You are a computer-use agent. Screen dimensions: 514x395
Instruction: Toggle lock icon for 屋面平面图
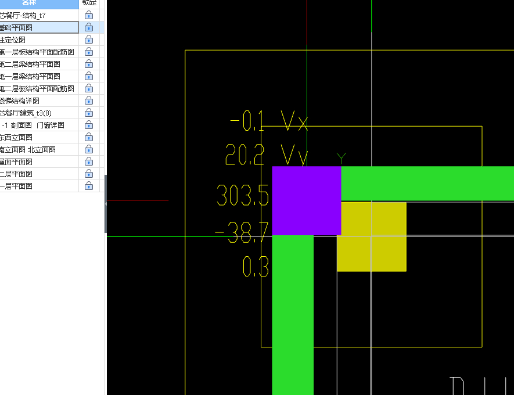coord(89,161)
